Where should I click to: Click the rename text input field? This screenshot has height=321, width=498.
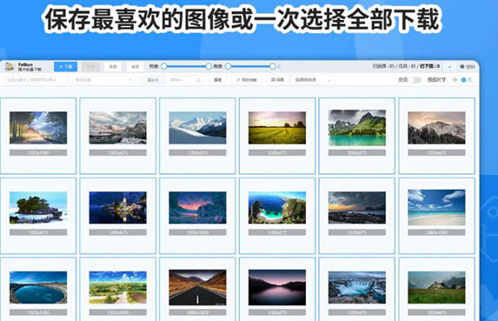click(185, 80)
